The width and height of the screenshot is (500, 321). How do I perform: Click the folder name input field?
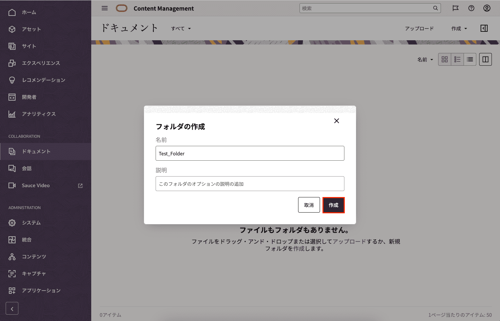pyautogui.click(x=250, y=154)
